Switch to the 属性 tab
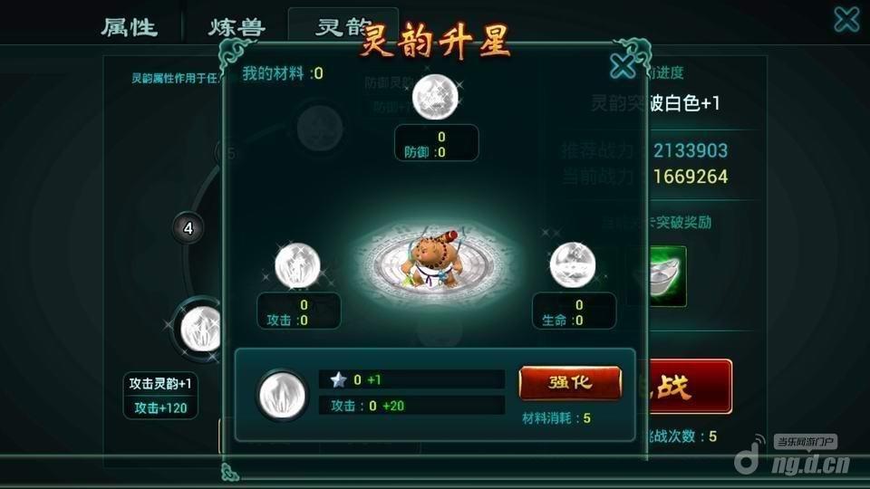The height and width of the screenshot is (489, 870). (130, 26)
